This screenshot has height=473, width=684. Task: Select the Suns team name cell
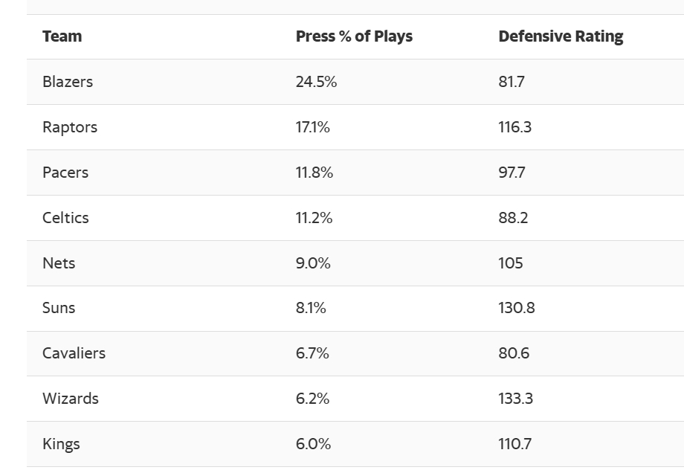point(59,308)
